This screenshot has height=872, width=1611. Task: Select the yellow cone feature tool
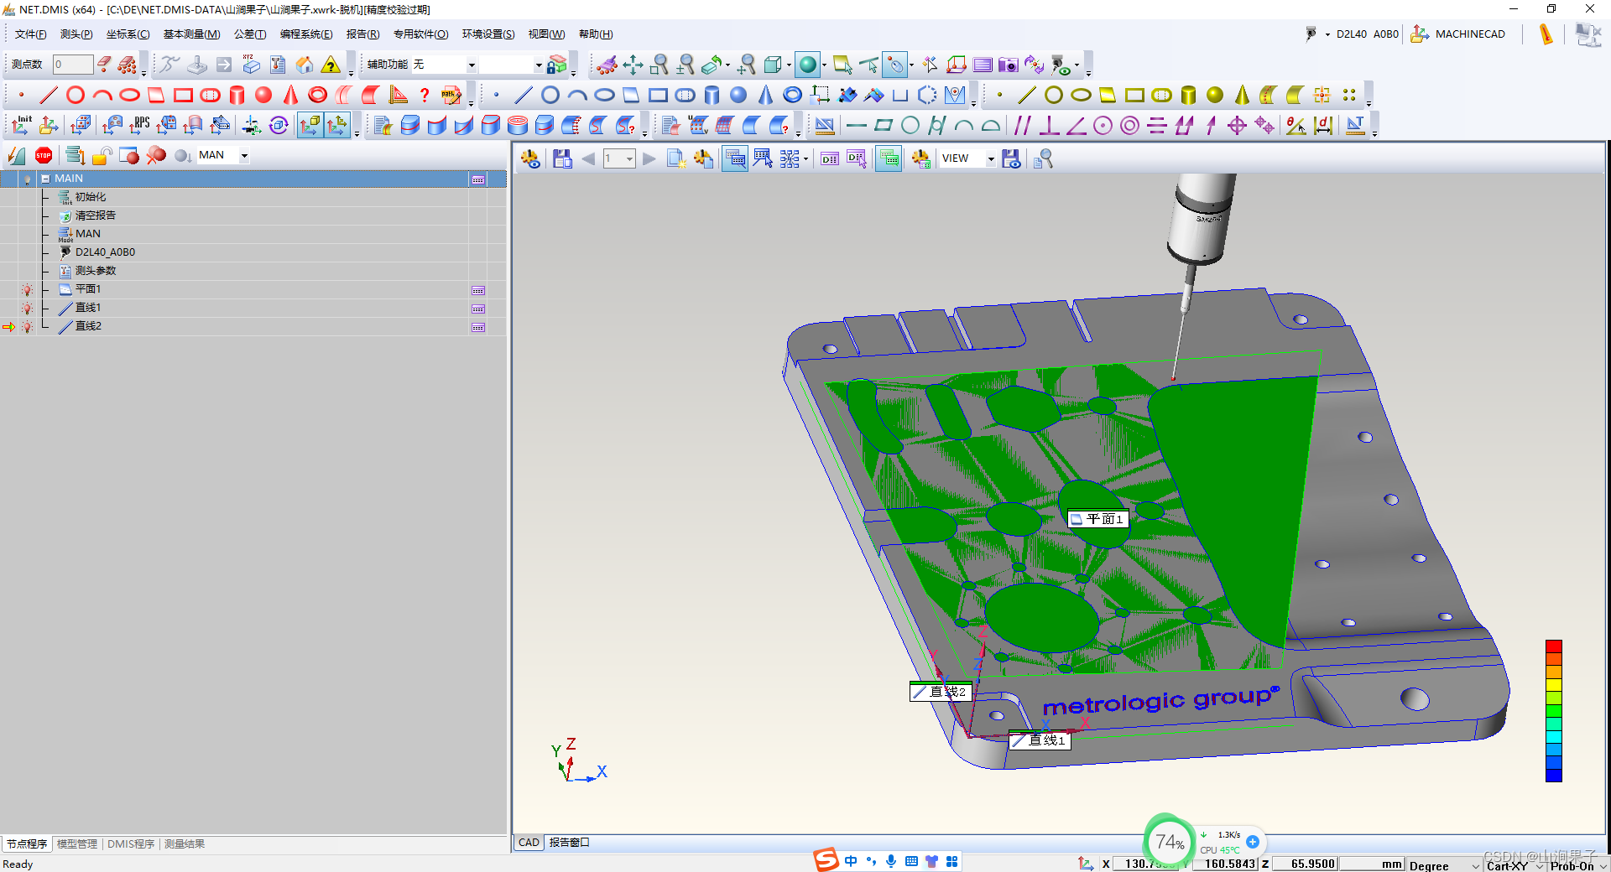tap(1242, 95)
